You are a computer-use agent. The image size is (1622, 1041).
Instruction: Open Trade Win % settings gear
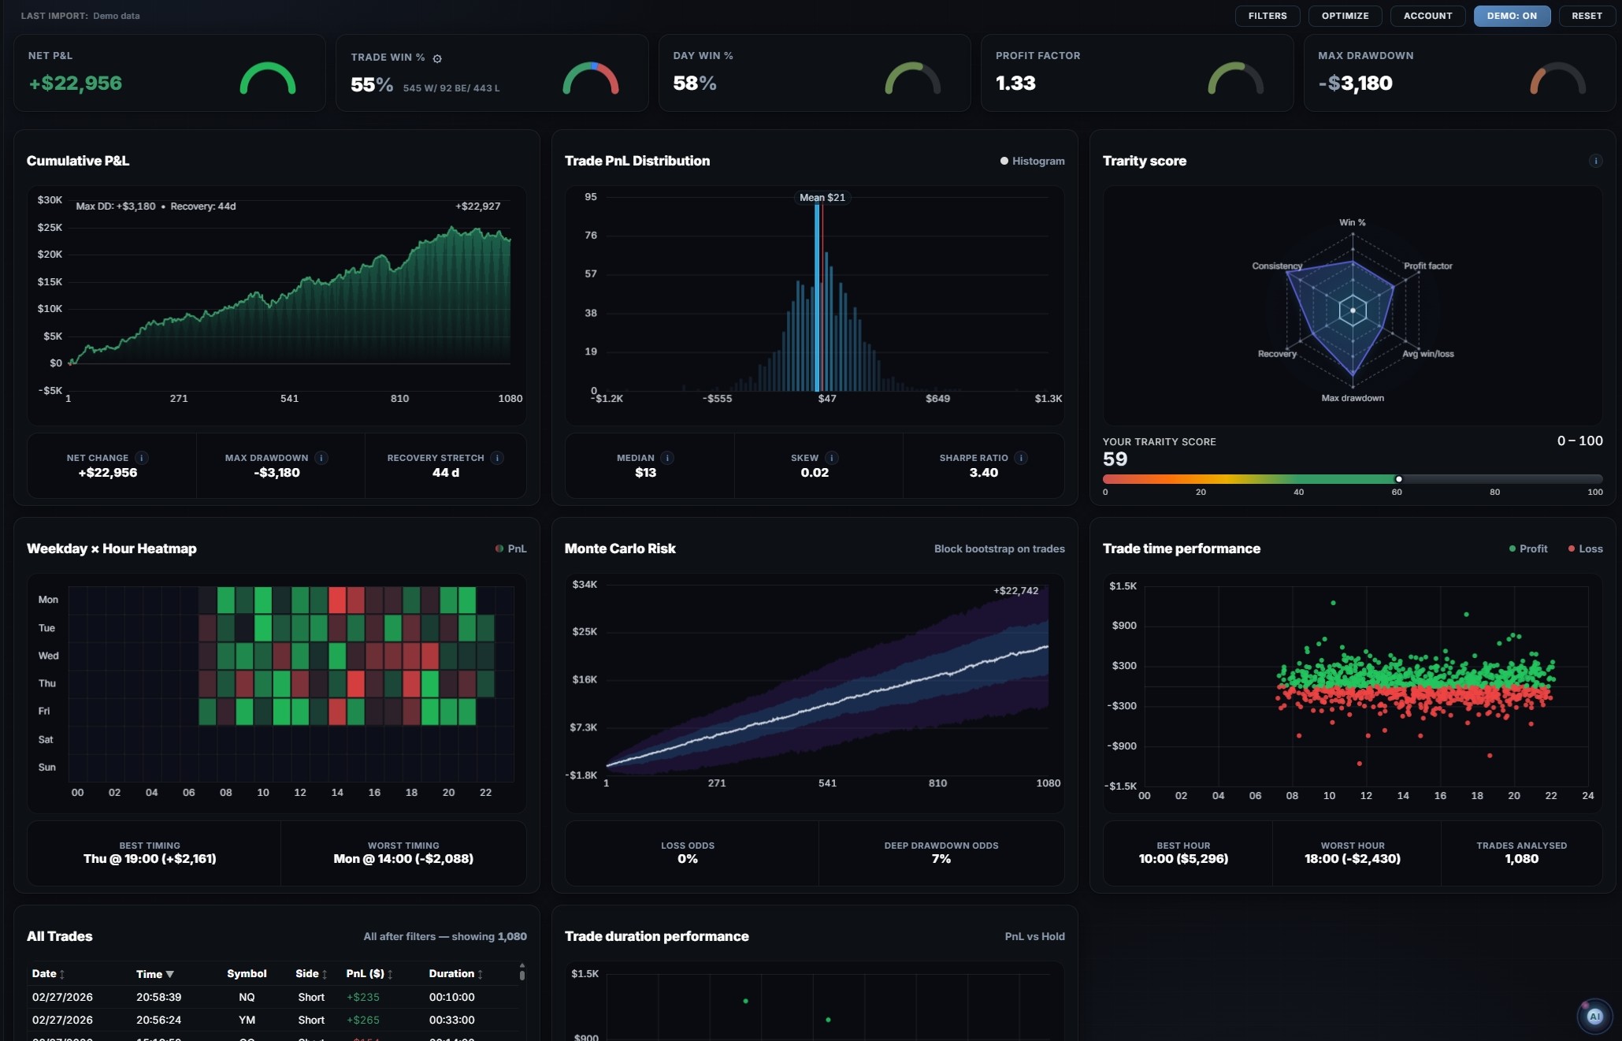pyautogui.click(x=437, y=58)
